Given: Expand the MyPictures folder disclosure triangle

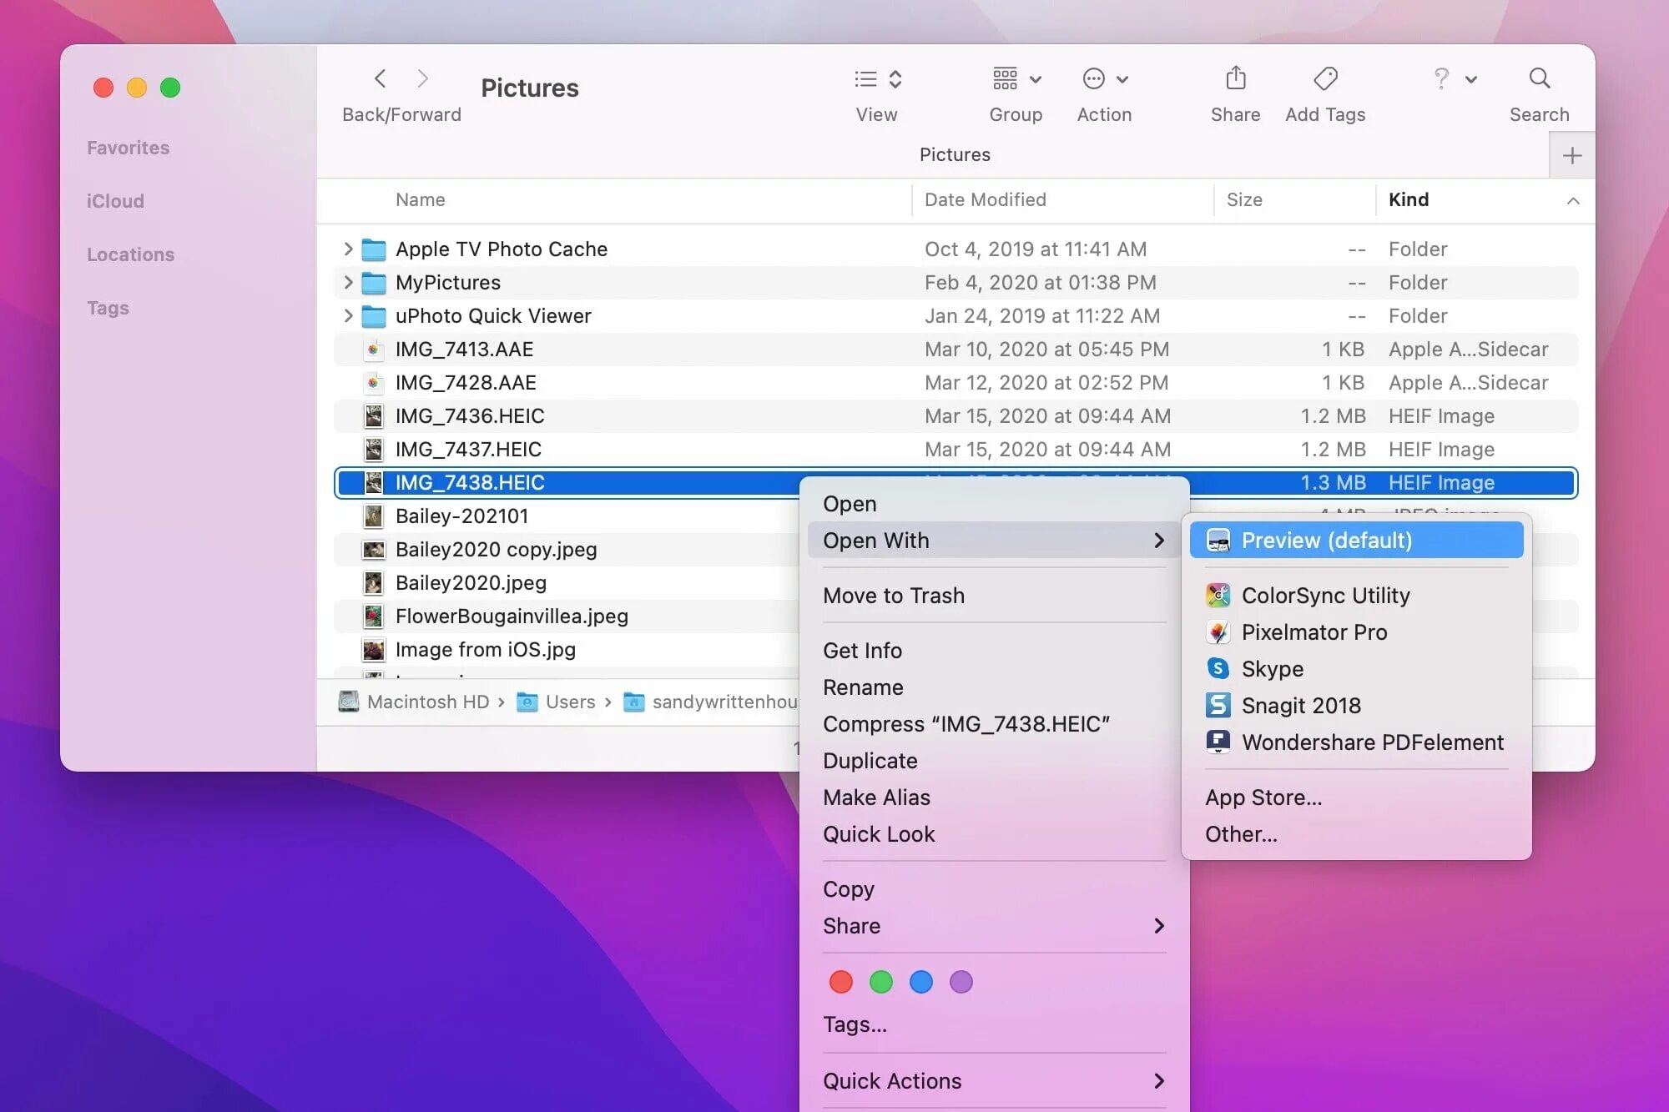Looking at the screenshot, I should (x=347, y=283).
